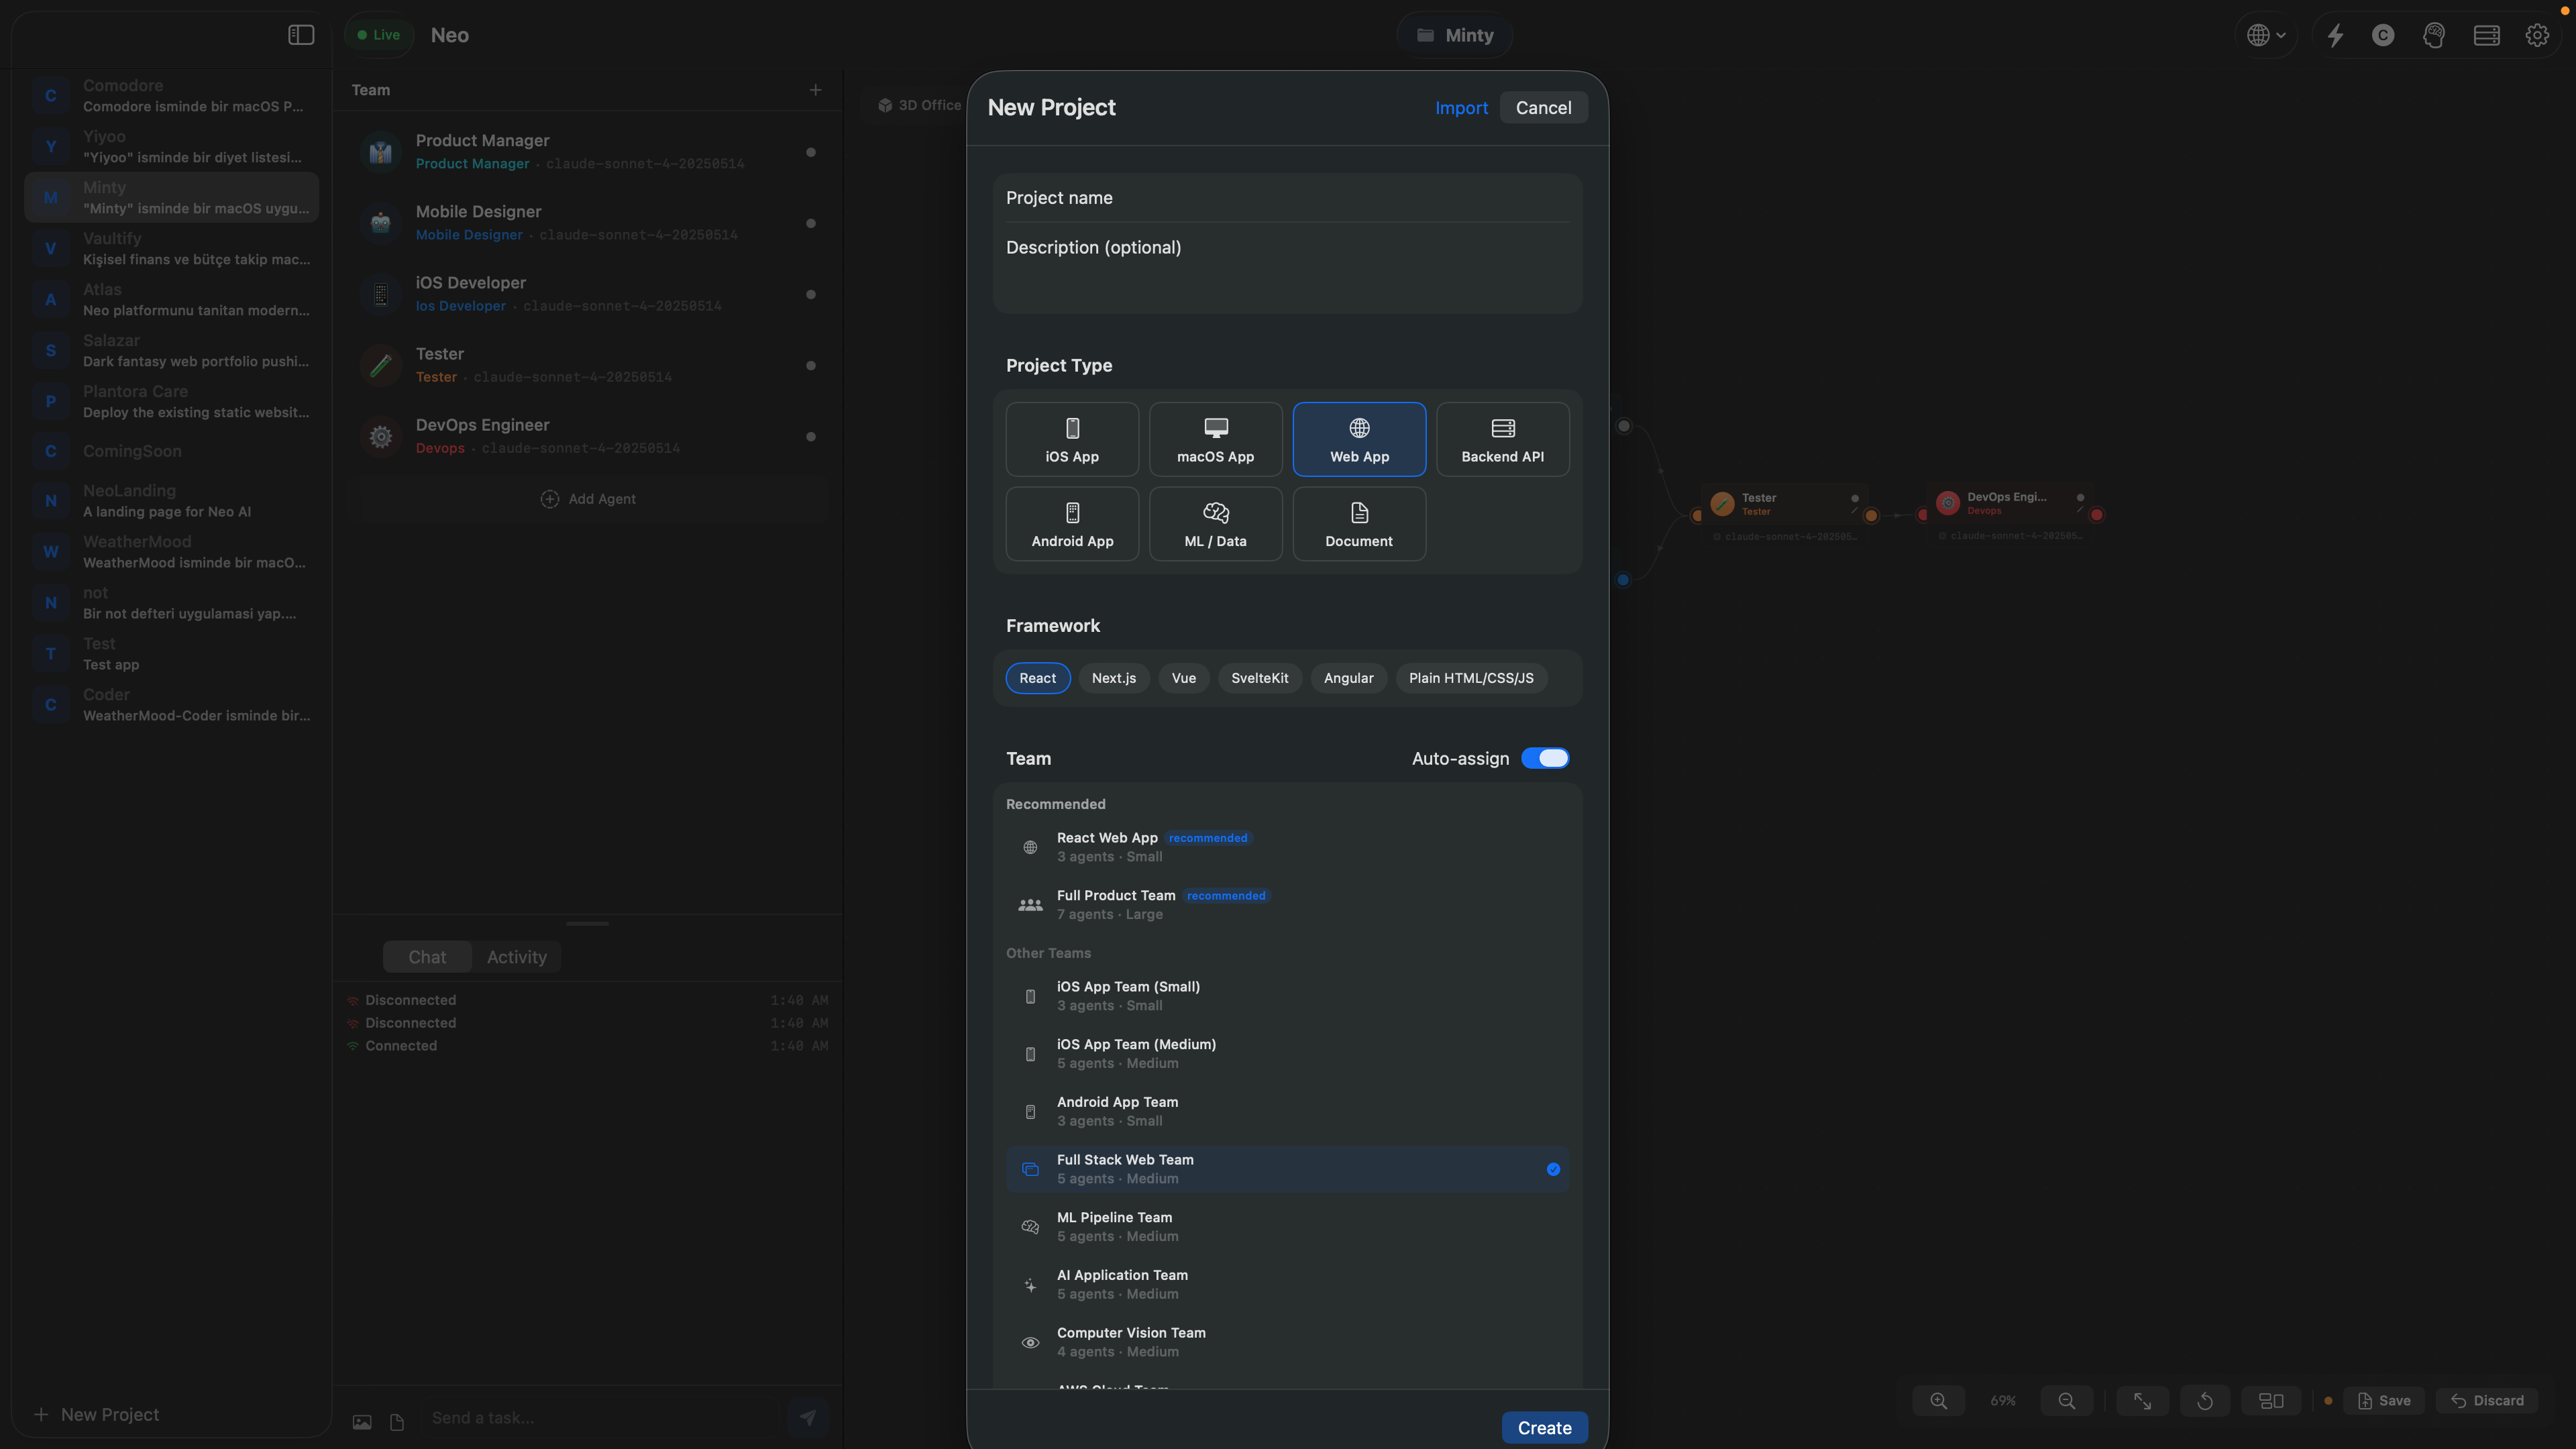
Task: Attach an image in task bar
Action: tap(362, 1421)
